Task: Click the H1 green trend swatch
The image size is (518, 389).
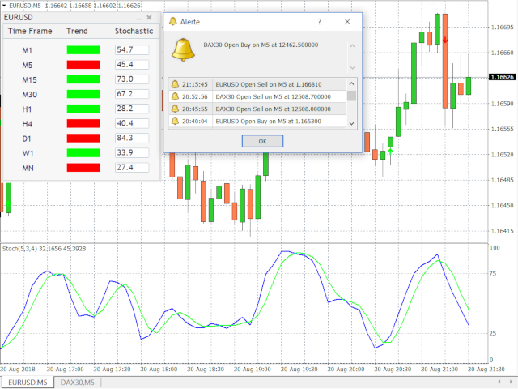Action: click(x=83, y=109)
